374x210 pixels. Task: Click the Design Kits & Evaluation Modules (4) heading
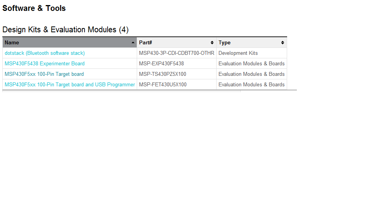pos(65,30)
